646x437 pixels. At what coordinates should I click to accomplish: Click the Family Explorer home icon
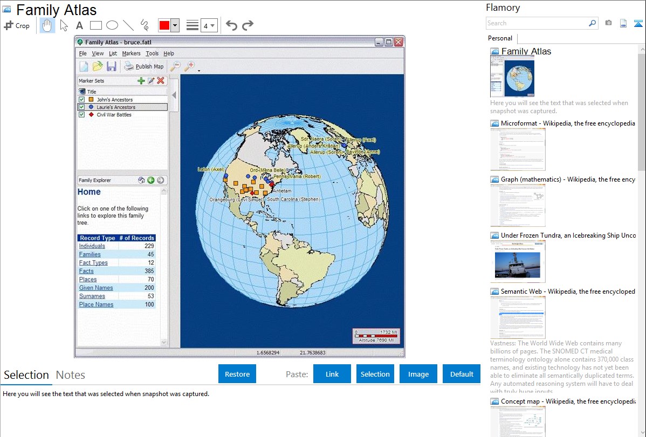[141, 180]
